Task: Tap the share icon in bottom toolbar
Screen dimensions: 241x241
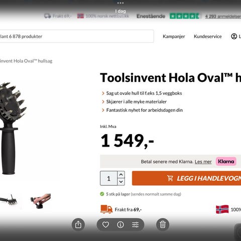Action: coord(78,224)
